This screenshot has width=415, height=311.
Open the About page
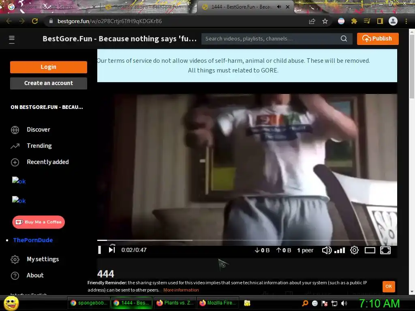coord(35,275)
